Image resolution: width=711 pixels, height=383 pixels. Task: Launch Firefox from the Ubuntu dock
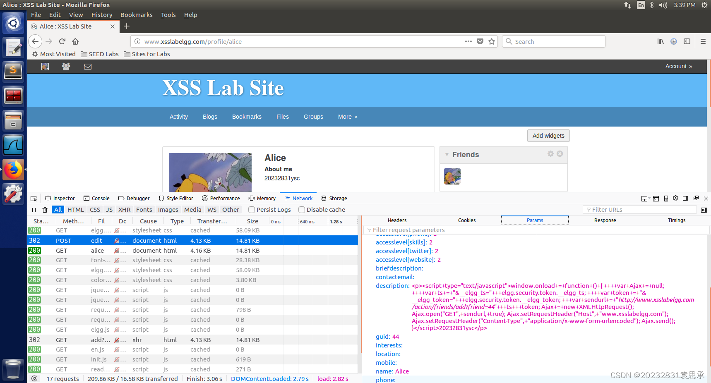pos(13,170)
